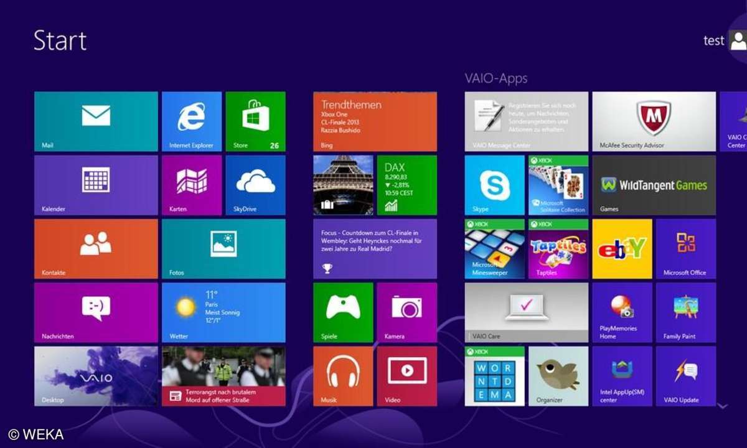Viewport: 747px width, 448px height.
Task: Open the eBay tile
Action: pyautogui.click(x=622, y=249)
